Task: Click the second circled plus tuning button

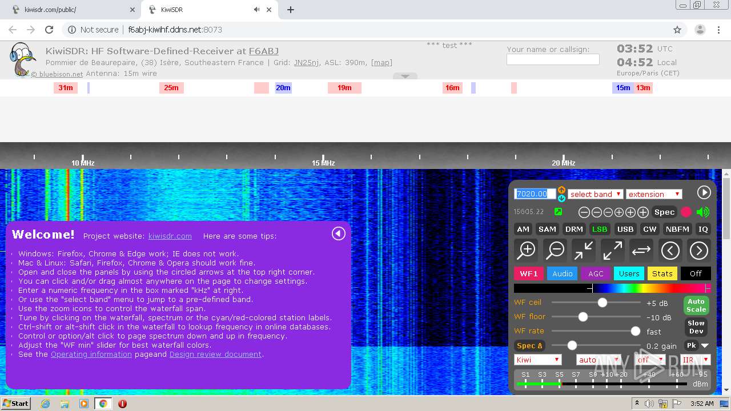Action: [x=630, y=212]
